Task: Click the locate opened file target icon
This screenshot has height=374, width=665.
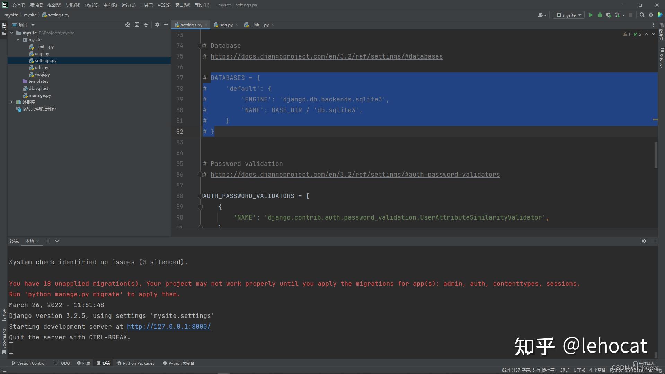Action: coord(127,25)
